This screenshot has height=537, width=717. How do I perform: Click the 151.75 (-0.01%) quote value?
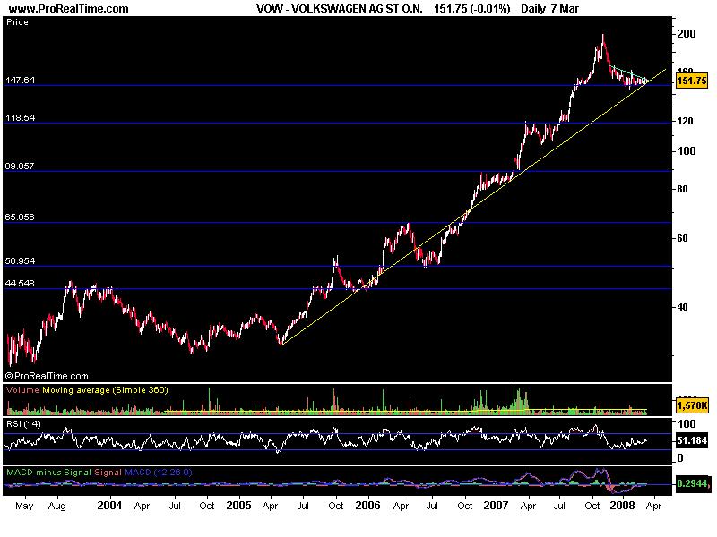471,9
